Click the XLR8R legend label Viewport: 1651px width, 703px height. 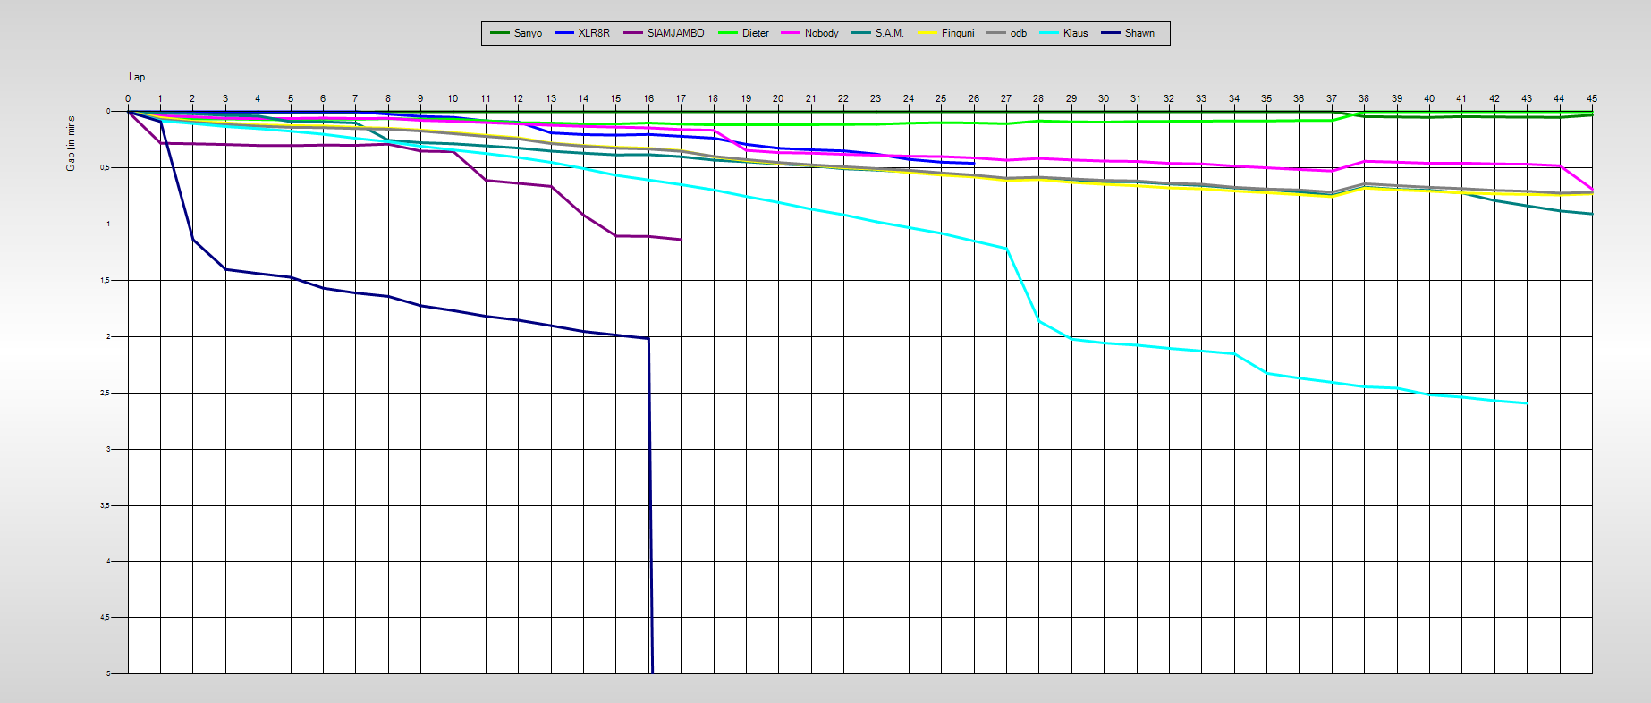click(x=594, y=33)
